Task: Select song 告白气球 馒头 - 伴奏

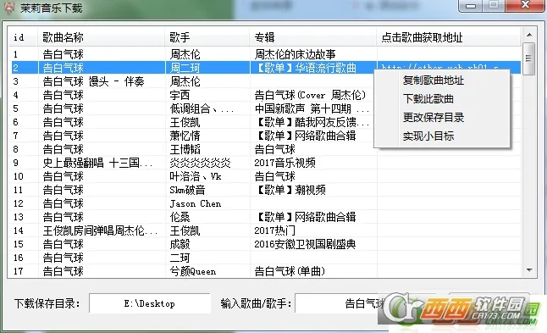Action: (93, 81)
